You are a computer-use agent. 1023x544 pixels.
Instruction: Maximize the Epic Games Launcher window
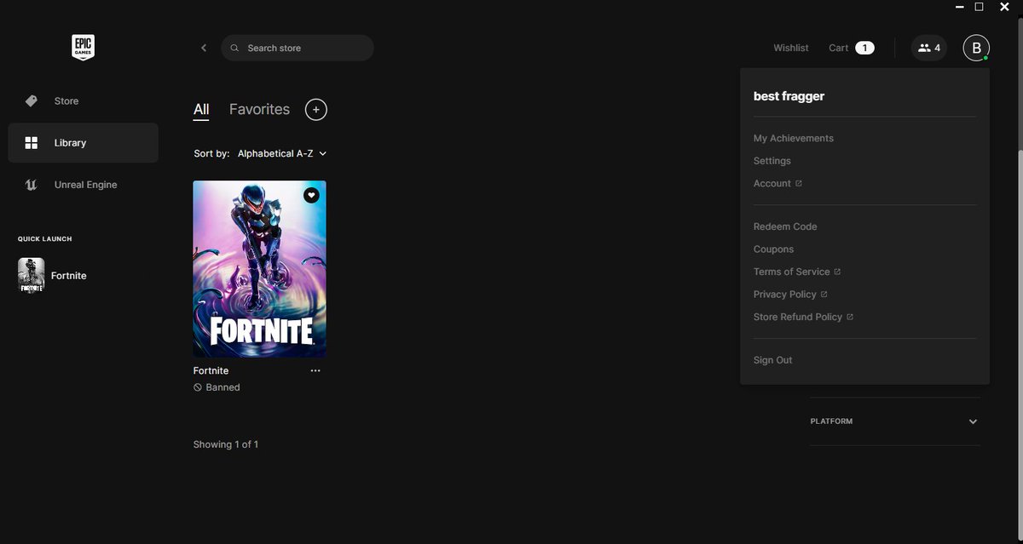[x=980, y=7]
